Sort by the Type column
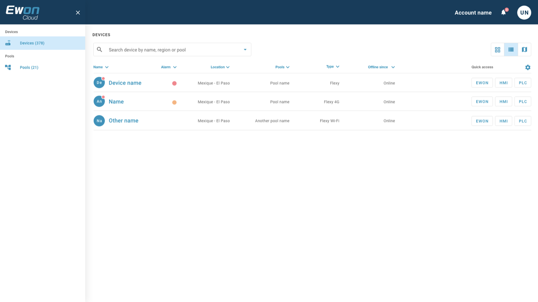Image resolution: width=538 pixels, height=302 pixels. (x=333, y=67)
